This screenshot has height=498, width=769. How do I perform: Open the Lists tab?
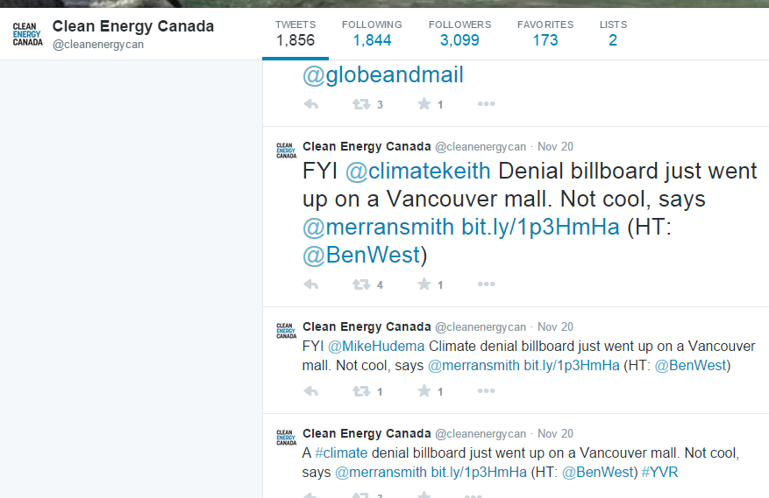pyautogui.click(x=613, y=32)
